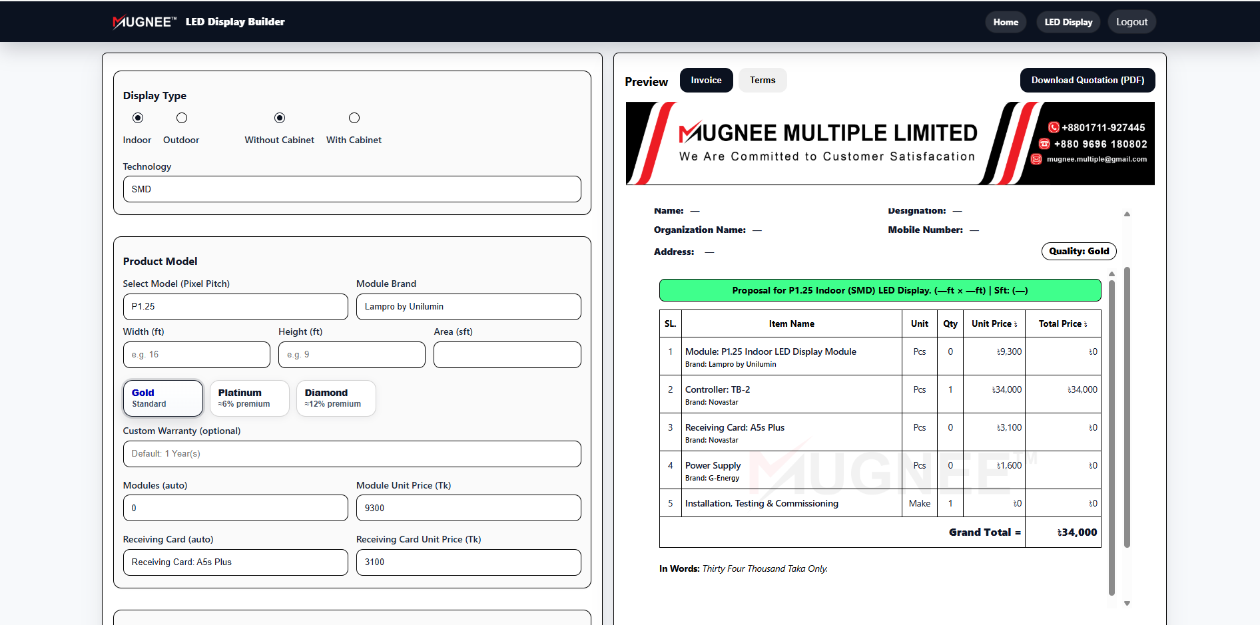The height and width of the screenshot is (625, 1260).
Task: Open the Receiving Card (auto) field
Action: click(235, 562)
